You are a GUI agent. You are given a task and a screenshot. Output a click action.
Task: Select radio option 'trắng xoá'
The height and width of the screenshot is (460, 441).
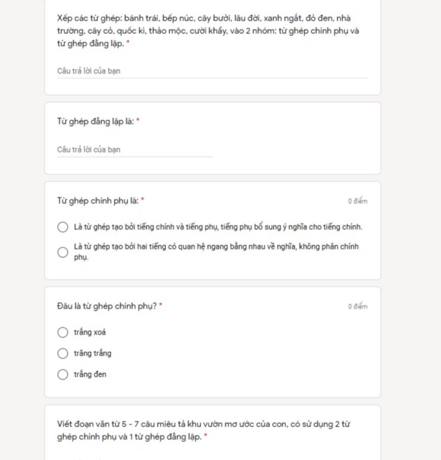pos(62,333)
